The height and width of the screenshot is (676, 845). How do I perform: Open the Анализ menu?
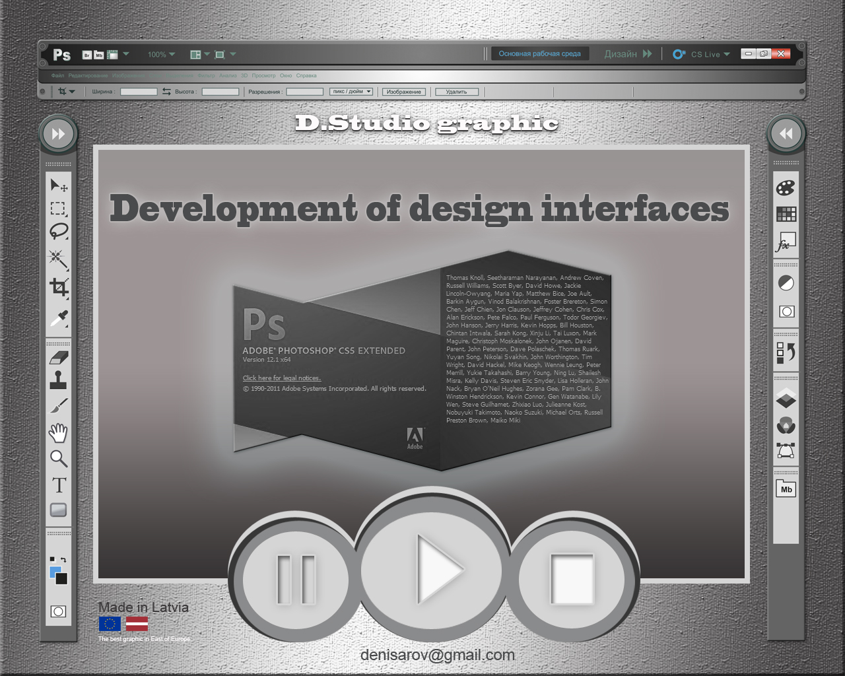pos(228,76)
